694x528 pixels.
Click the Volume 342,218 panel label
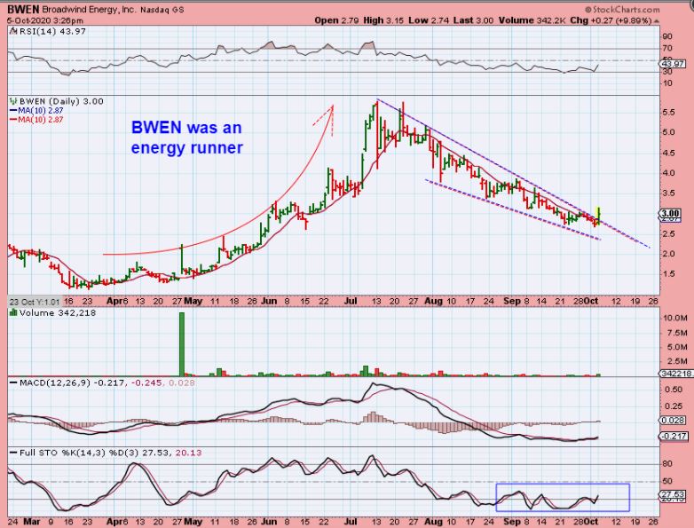point(58,313)
